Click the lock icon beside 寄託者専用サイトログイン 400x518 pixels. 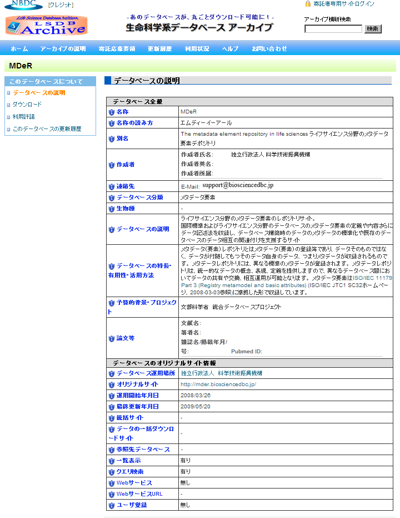(x=308, y=4)
